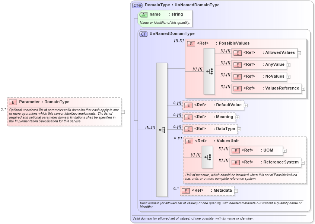This screenshot has width=315, height=224.
Task: Click the A attribute icon for name
Action: click(143, 14)
